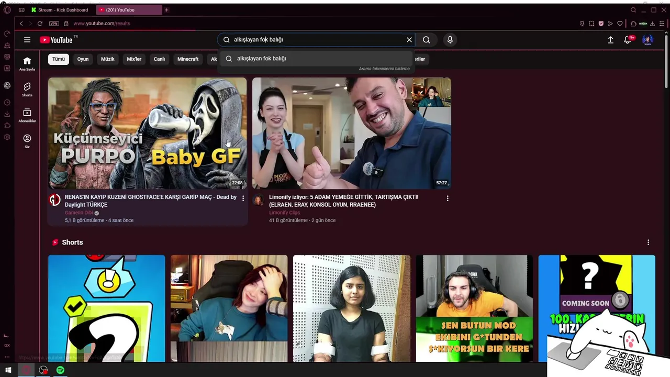Screen dimensions: 670x377
Task: Open the Windows Start menu
Action: tap(8, 370)
